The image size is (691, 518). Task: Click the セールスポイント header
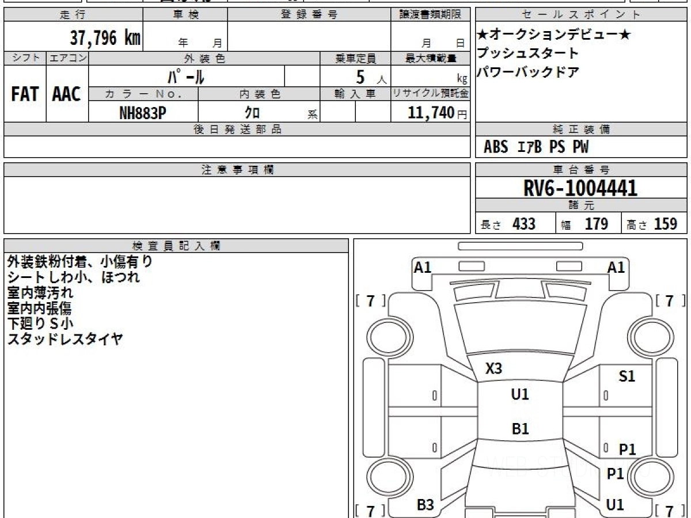tap(581, 15)
